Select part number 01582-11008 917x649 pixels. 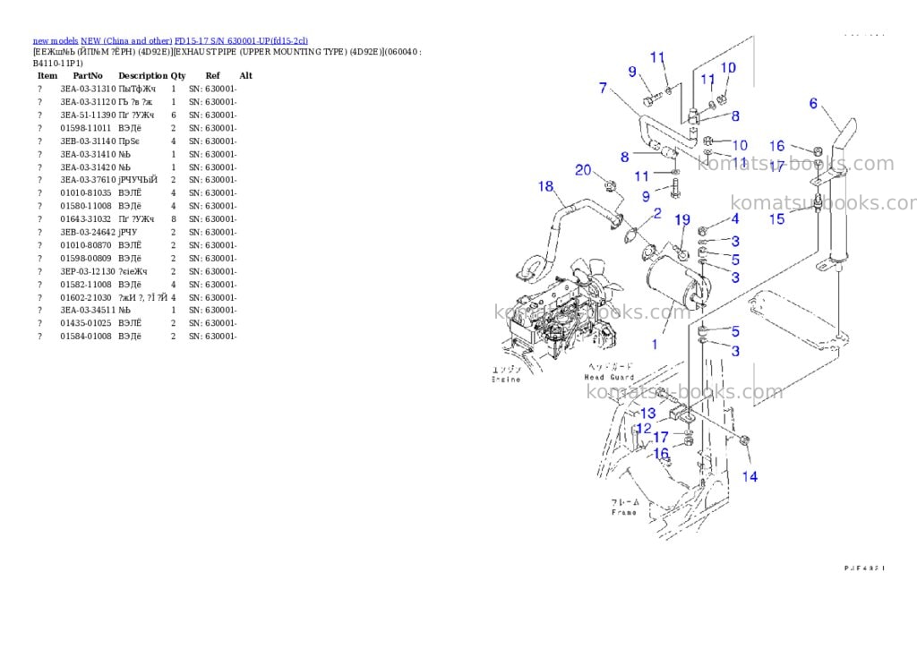(x=85, y=285)
